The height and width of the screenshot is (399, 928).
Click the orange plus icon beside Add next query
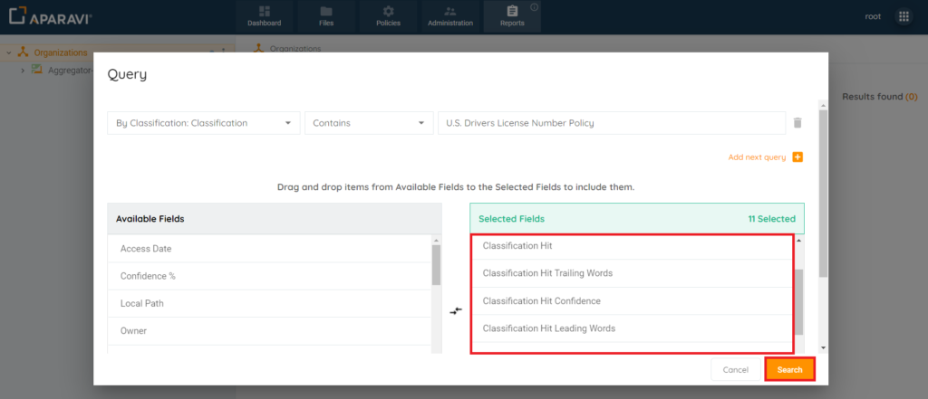tap(797, 157)
